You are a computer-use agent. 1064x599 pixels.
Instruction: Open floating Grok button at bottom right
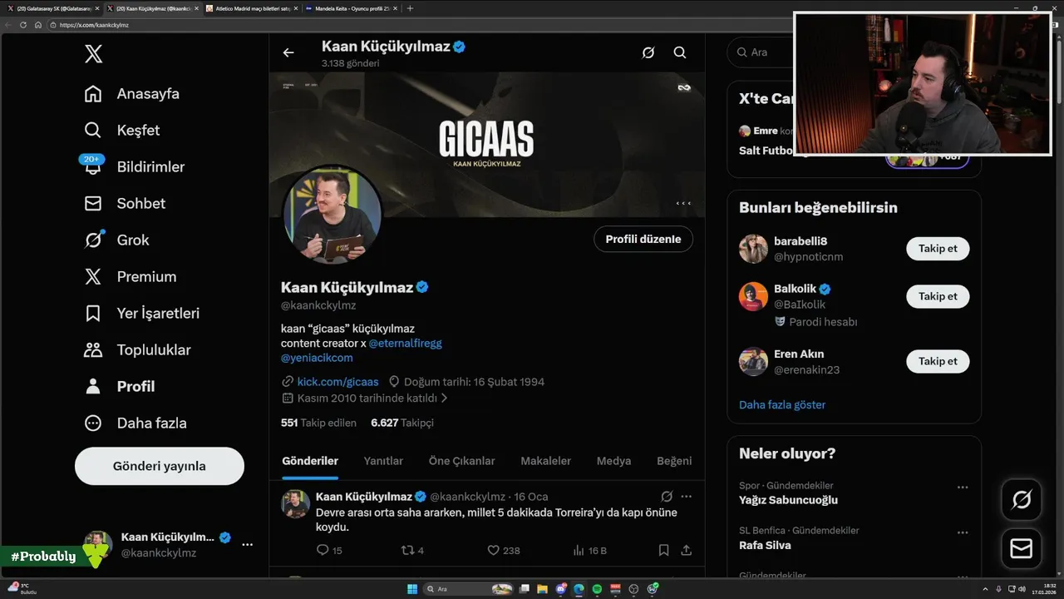[1022, 500]
